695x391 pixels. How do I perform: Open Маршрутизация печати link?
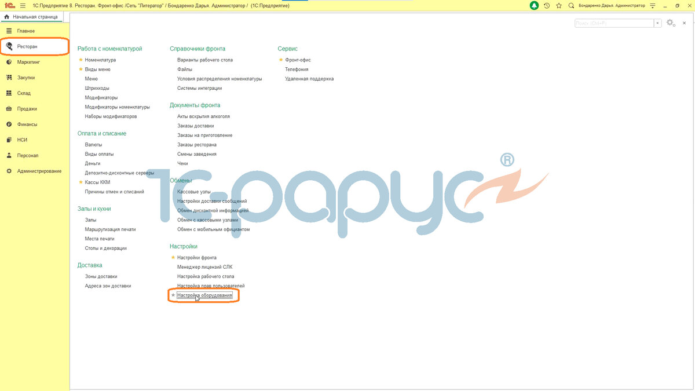pyautogui.click(x=110, y=229)
